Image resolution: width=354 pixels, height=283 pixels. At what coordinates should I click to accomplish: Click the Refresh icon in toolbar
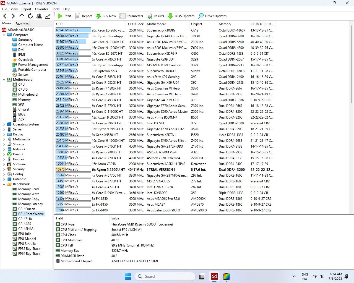coord(30,16)
